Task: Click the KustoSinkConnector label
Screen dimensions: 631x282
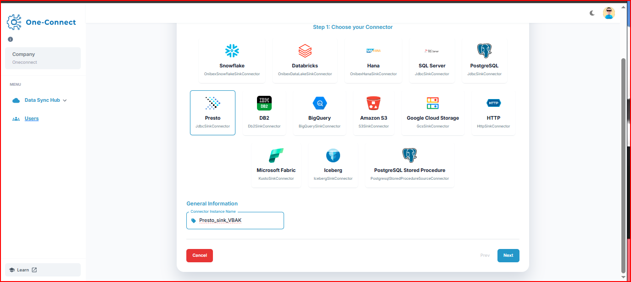Action: coord(276,178)
